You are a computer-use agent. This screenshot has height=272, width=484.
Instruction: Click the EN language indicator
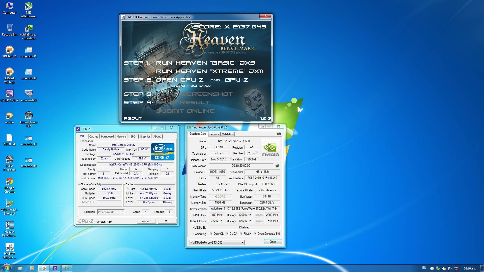[424, 268]
